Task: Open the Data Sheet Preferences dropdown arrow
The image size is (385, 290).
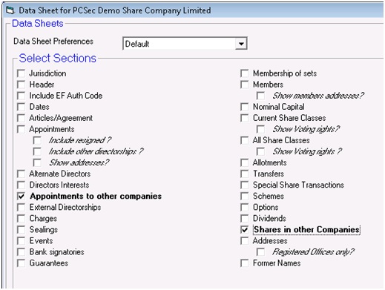Action: (x=241, y=44)
